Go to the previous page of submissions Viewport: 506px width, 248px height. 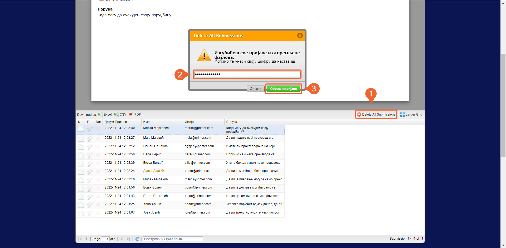[86, 239]
